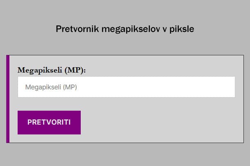Click the right end of the input field
Image resolution: width=250 pixels, height=166 pixels.
pos(230,87)
